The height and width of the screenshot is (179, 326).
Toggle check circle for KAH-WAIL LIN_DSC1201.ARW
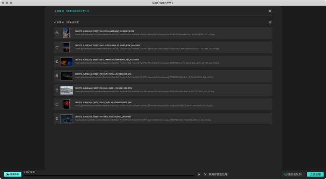(57, 90)
